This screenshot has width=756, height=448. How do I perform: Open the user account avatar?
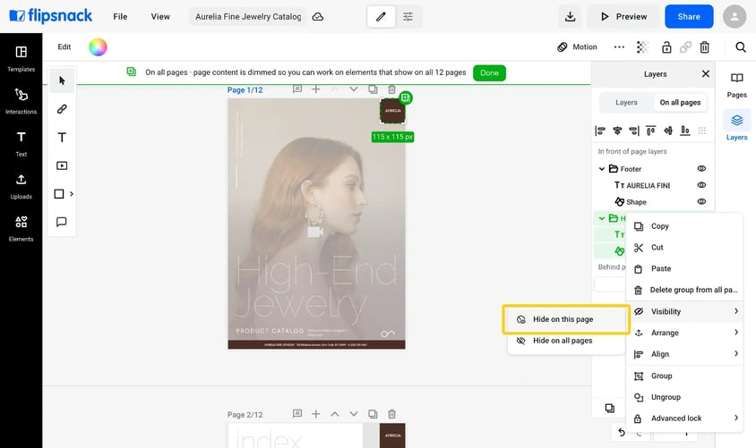pyautogui.click(x=735, y=17)
